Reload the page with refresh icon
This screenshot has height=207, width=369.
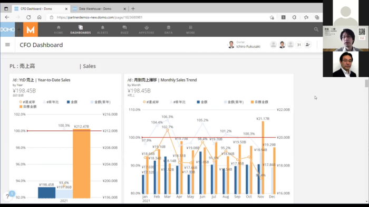pos(28,17)
